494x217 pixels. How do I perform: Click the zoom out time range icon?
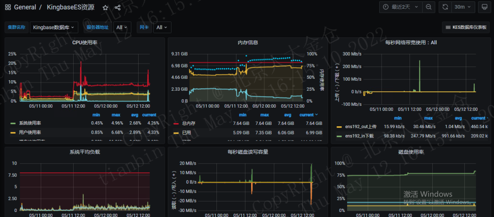coord(429,7)
